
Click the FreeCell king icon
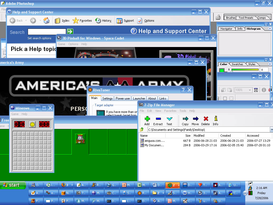[80, 139]
